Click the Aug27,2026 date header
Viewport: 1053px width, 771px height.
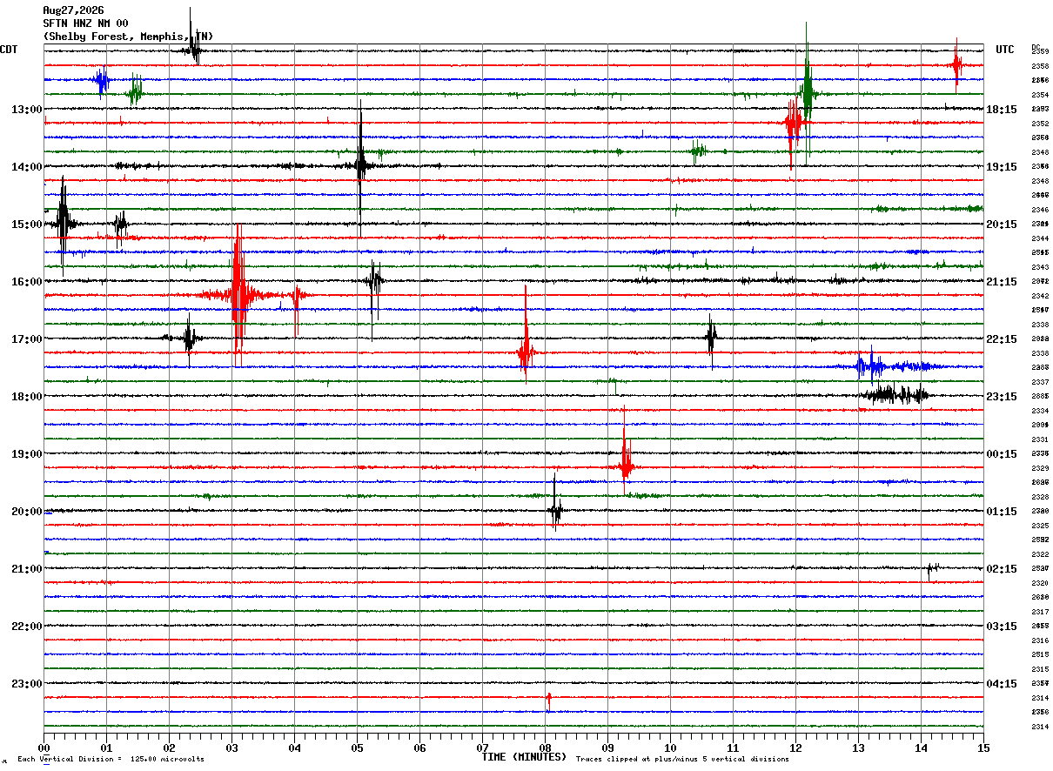73,10
